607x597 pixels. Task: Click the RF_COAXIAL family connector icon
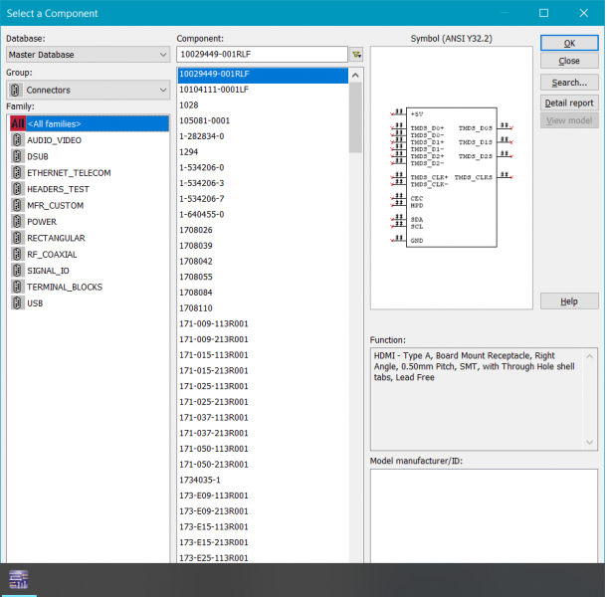coord(17,254)
